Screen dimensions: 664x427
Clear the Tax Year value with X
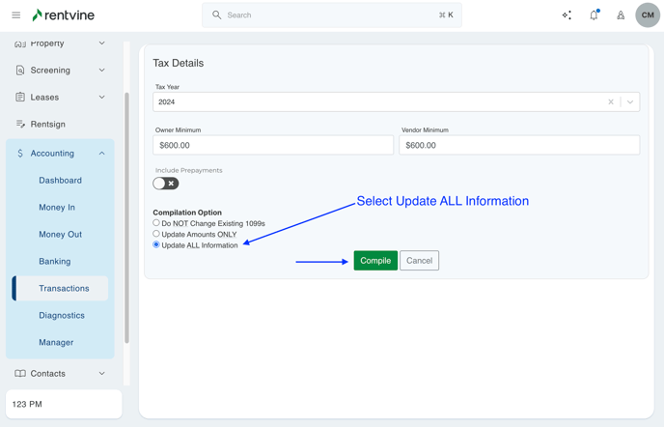611,102
